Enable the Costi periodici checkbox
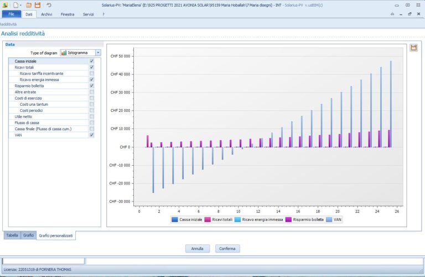 pos(92,110)
